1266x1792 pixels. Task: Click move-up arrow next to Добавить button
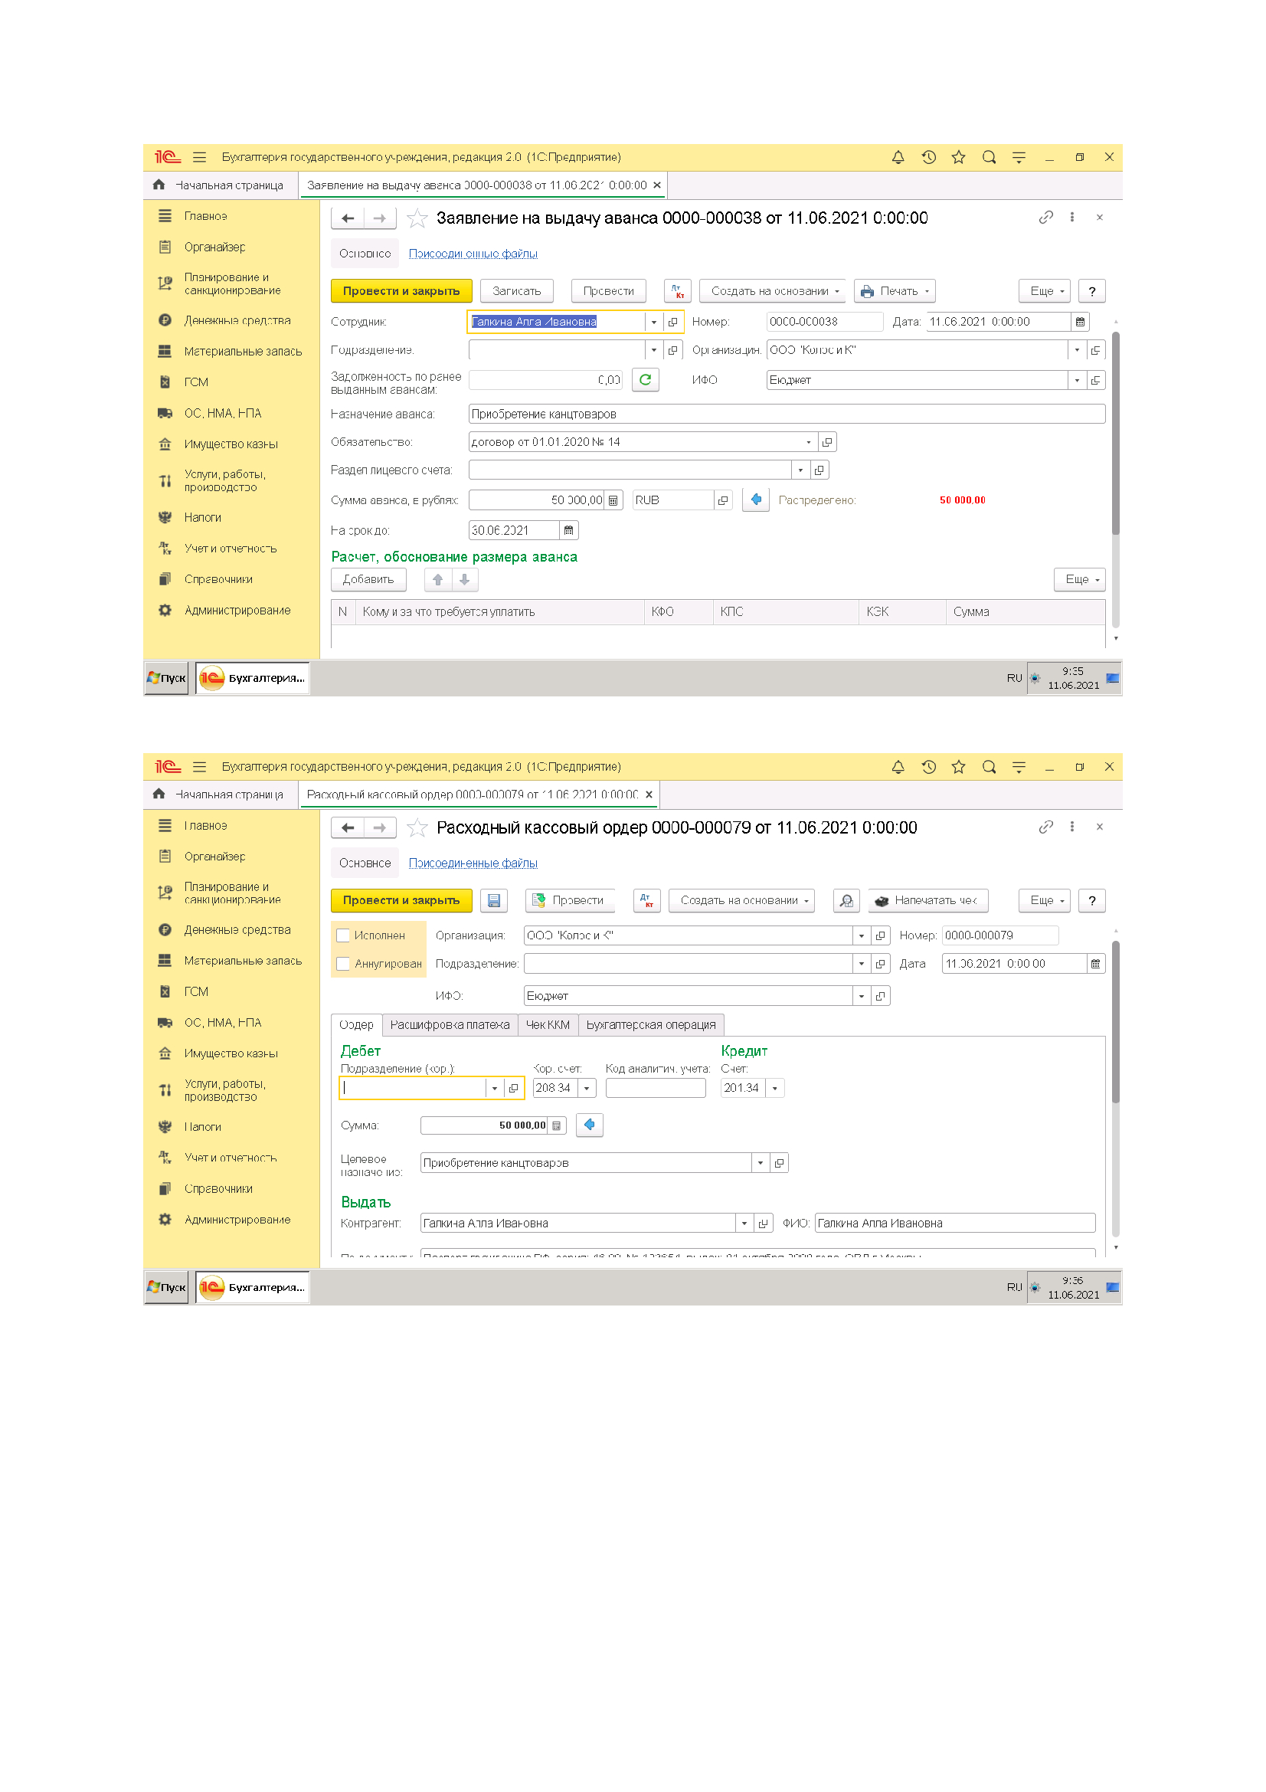click(437, 579)
